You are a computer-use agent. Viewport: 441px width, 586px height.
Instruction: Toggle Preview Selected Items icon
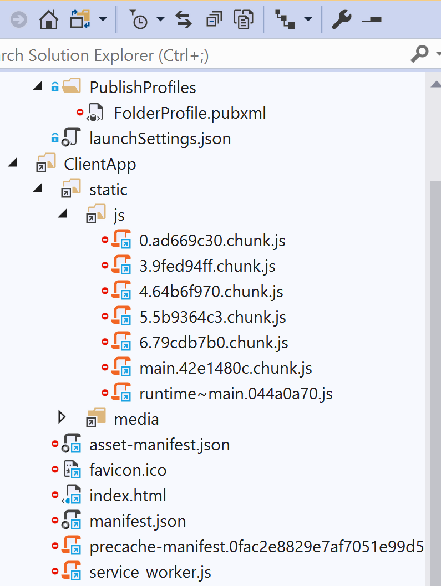372,19
